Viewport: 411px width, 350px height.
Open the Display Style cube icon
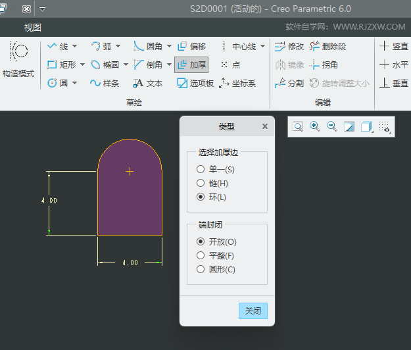[x=366, y=126]
